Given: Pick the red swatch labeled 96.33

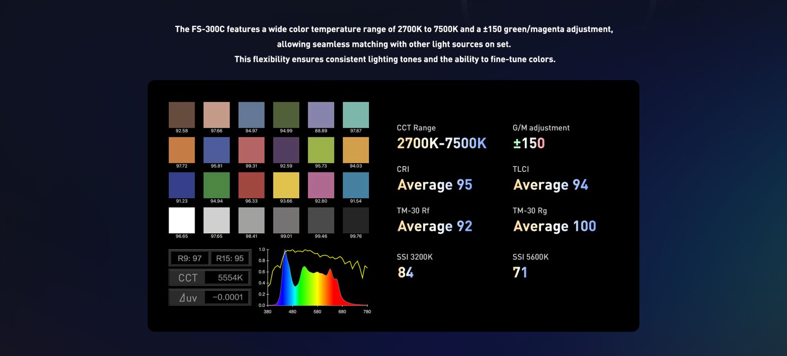Looking at the screenshot, I should coord(251,185).
